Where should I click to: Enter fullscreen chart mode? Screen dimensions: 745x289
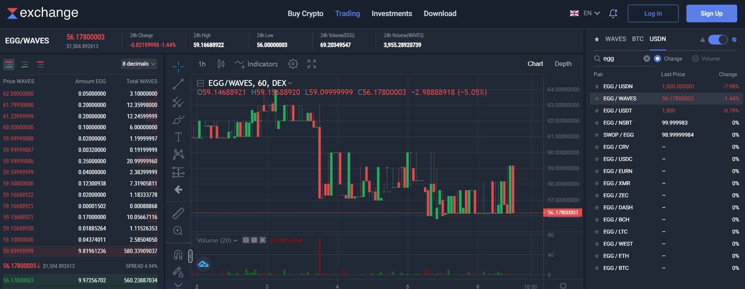[x=312, y=64]
